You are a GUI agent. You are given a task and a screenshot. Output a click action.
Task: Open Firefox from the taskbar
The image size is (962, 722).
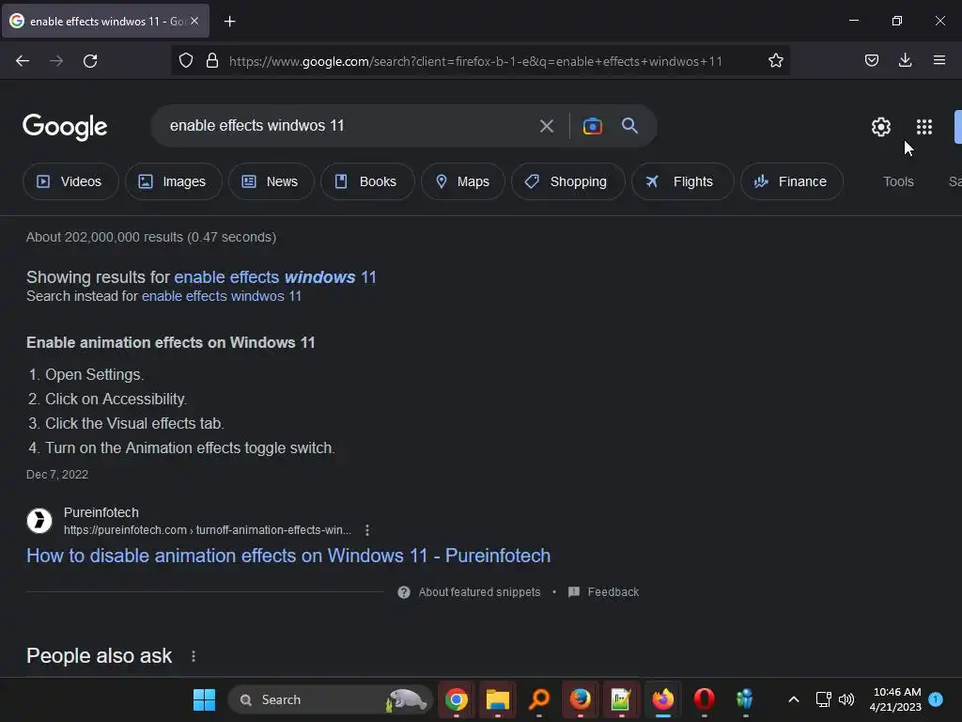[662, 699]
